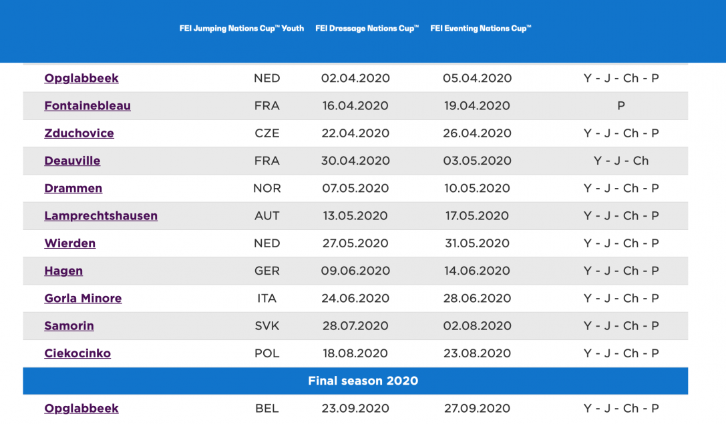Click the 30.04.2020 start date cell

click(x=355, y=161)
